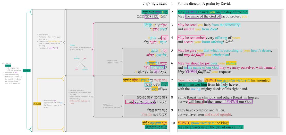The image size is (286, 135).
Task: Click the 'ABAB pattern' note
Action: click(x=107, y=105)
